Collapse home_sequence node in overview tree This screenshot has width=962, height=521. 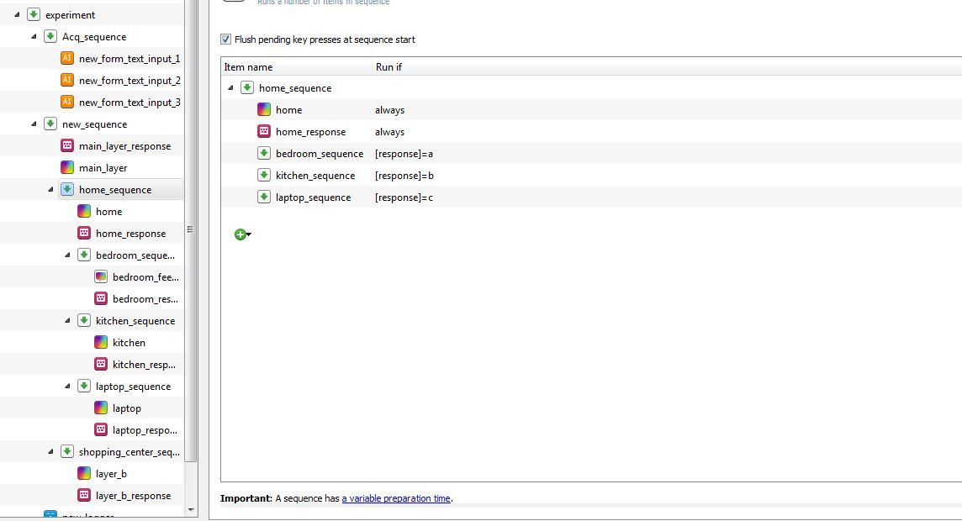coord(50,189)
